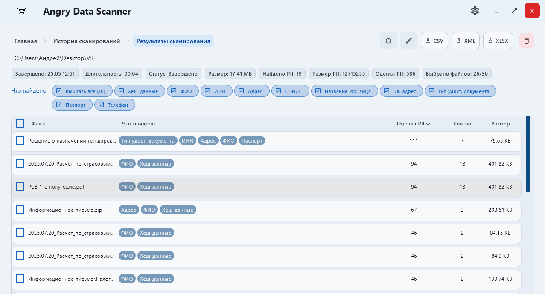Click the Размер: 17.41 MB badge
This screenshot has width=545, height=294.
pos(230,73)
